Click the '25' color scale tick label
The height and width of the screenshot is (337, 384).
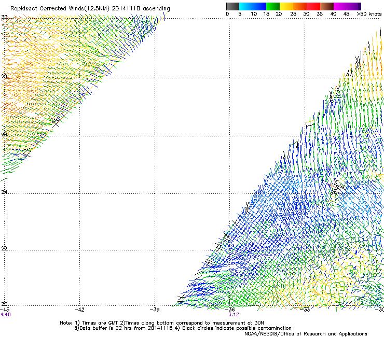pyautogui.click(x=293, y=14)
